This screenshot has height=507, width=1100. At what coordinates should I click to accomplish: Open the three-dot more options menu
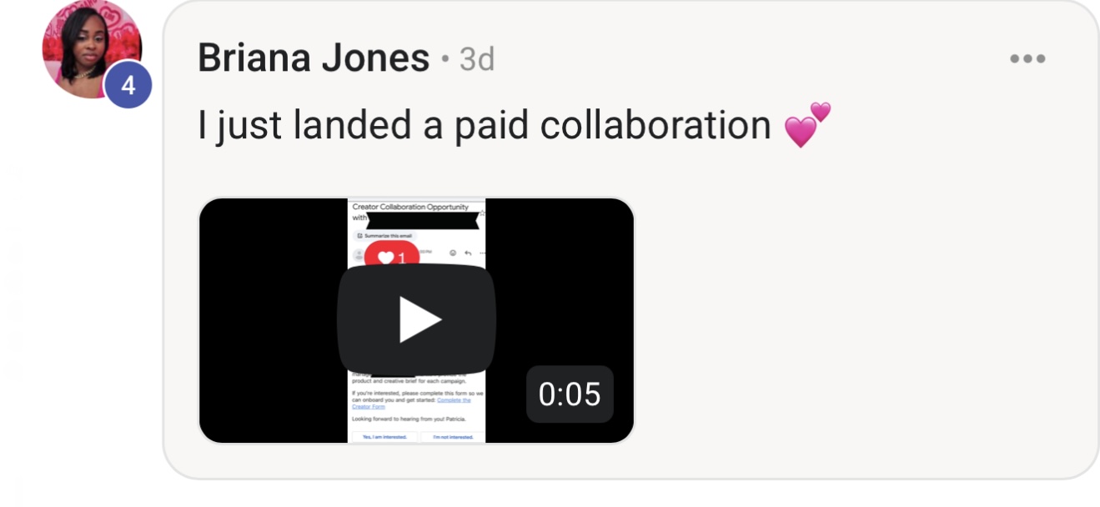[x=1027, y=59]
